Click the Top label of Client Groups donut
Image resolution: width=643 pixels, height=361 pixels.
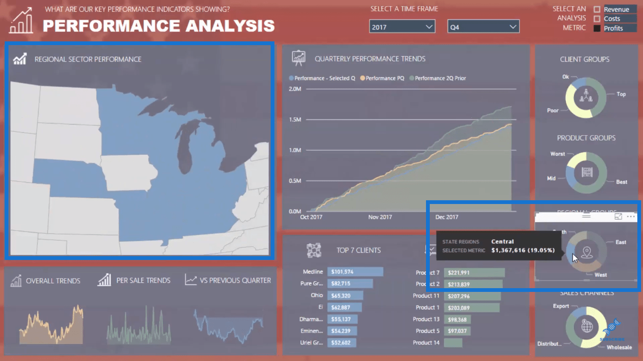[x=621, y=94]
